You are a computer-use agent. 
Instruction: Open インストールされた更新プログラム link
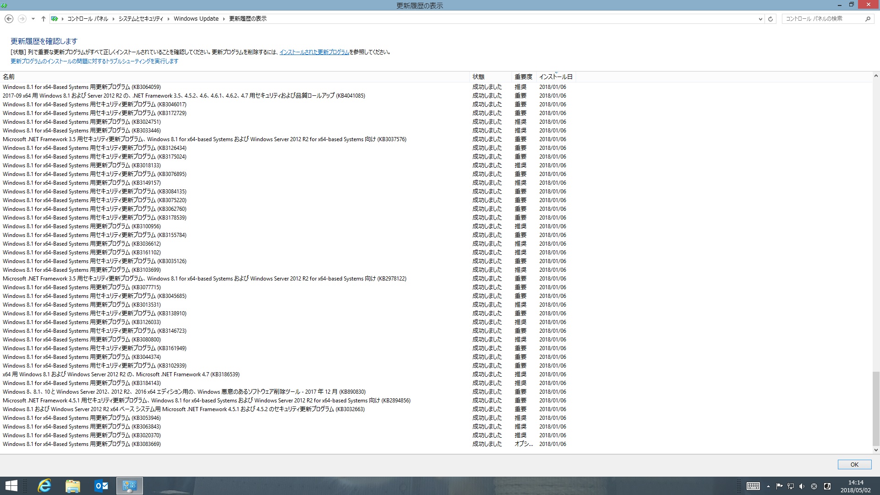coord(314,52)
